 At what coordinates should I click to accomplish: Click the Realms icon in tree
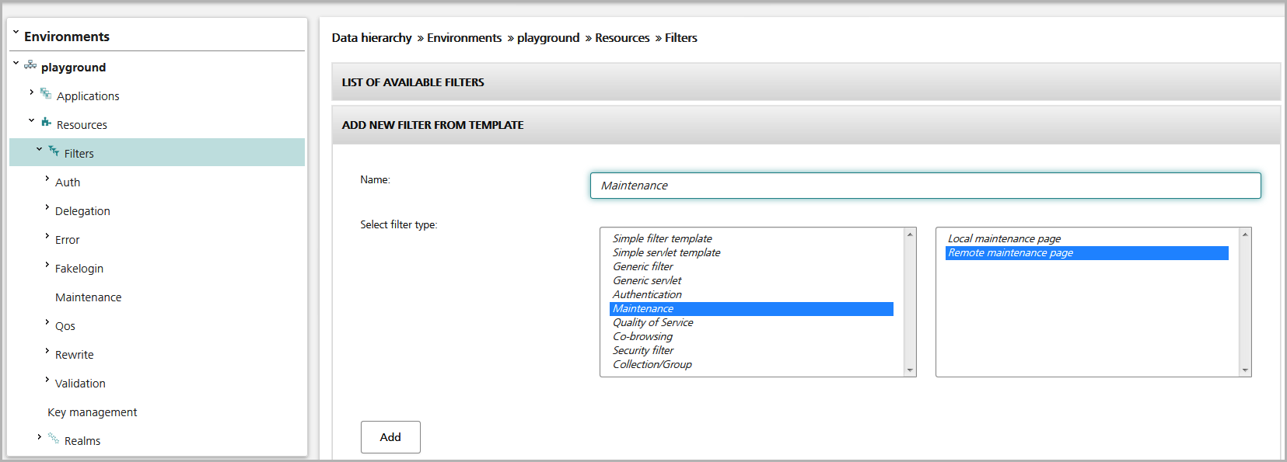[54, 439]
